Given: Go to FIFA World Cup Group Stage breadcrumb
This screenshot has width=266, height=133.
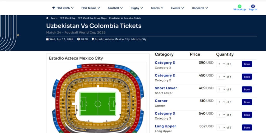Looking at the screenshot, I should click(x=92, y=18).
